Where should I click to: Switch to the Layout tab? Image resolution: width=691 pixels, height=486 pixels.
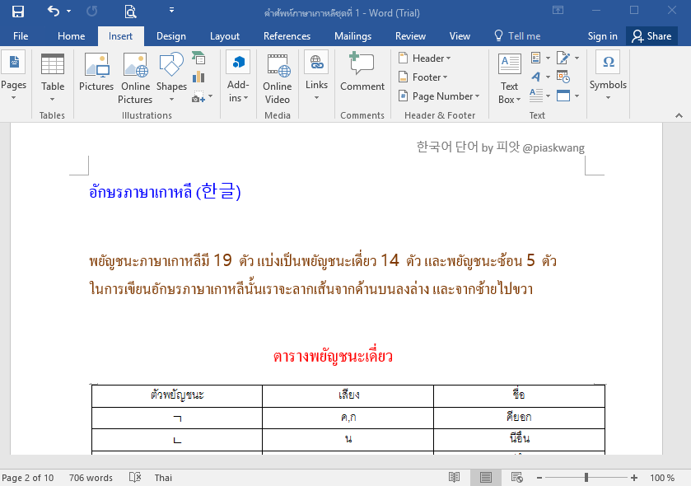[x=225, y=36]
